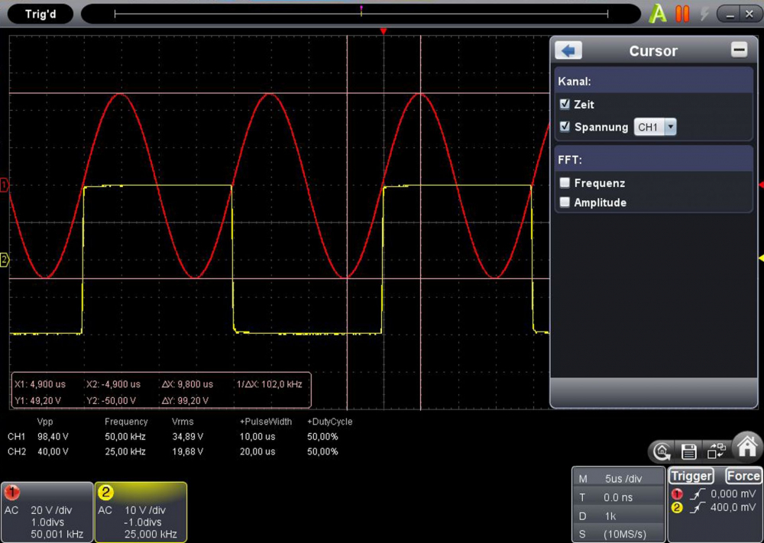Click the Trigger button
Viewport: 764px width, 543px height.
pos(691,475)
